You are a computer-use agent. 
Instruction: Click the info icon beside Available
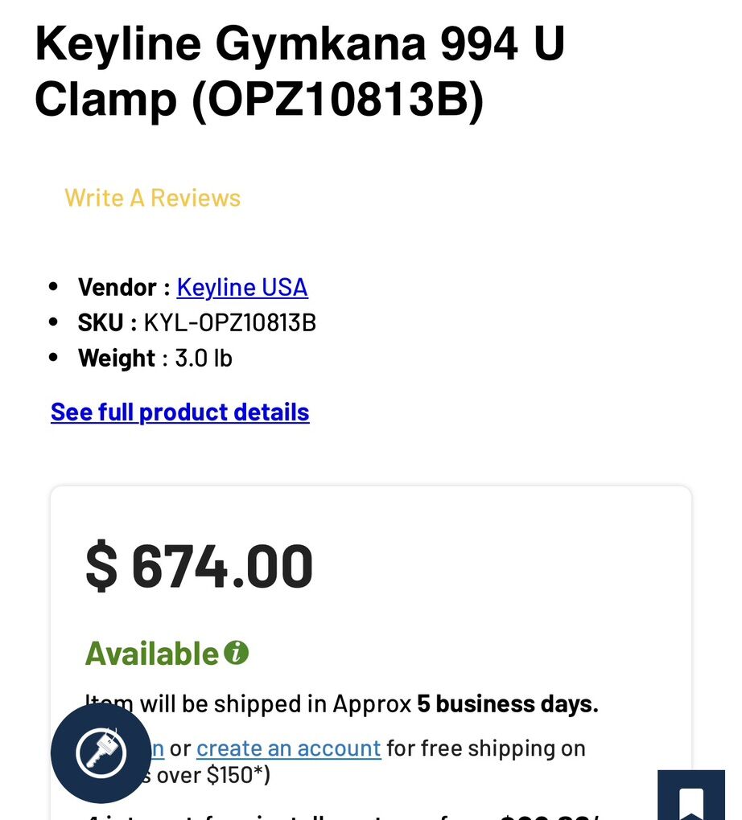236,652
